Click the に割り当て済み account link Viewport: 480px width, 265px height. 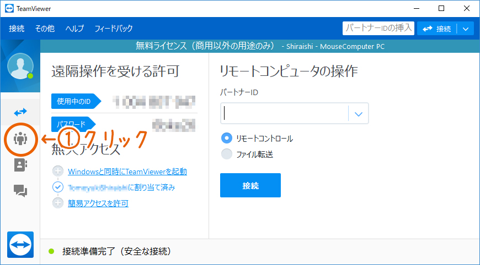click(x=121, y=187)
